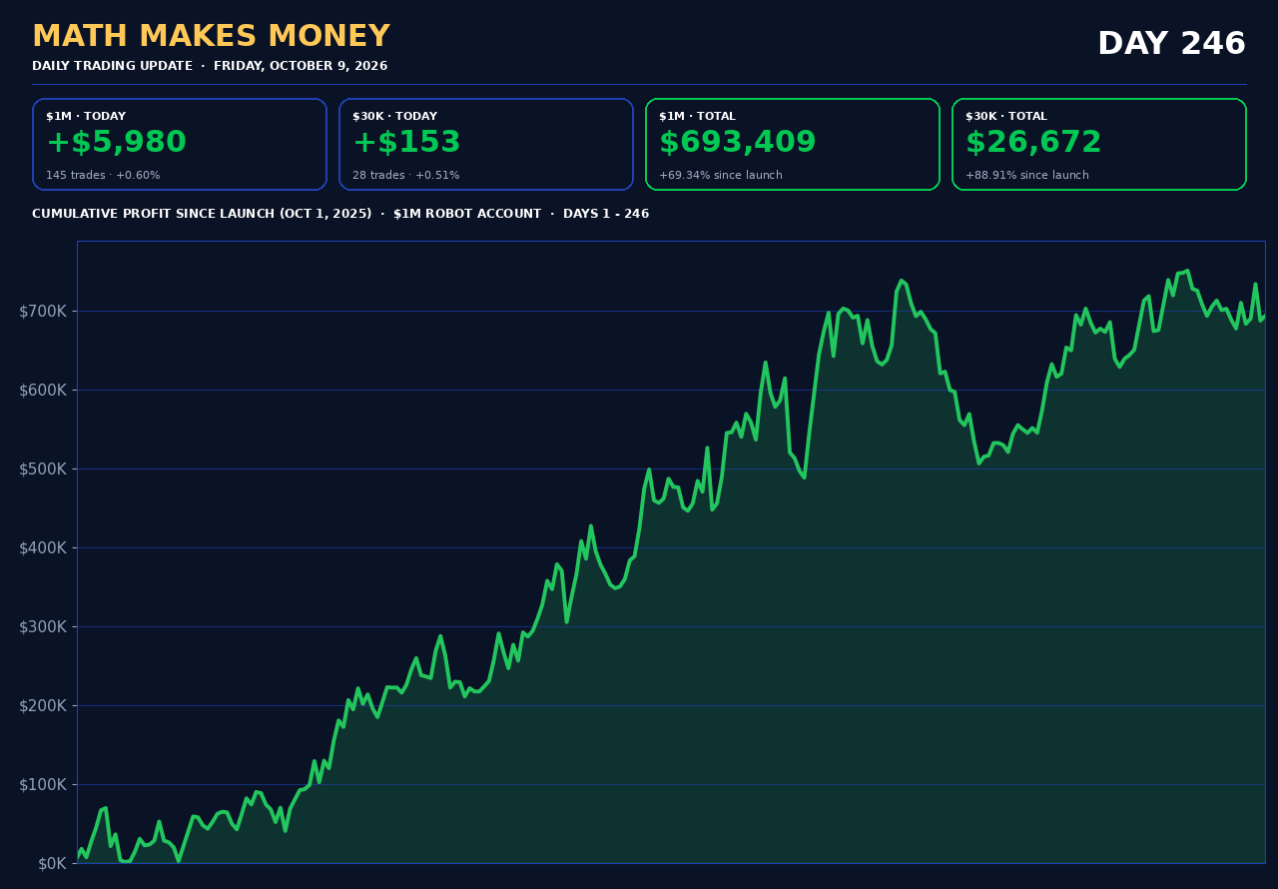Click "+69.34% since launch" text
This screenshot has width=1278, height=889.
(721, 176)
